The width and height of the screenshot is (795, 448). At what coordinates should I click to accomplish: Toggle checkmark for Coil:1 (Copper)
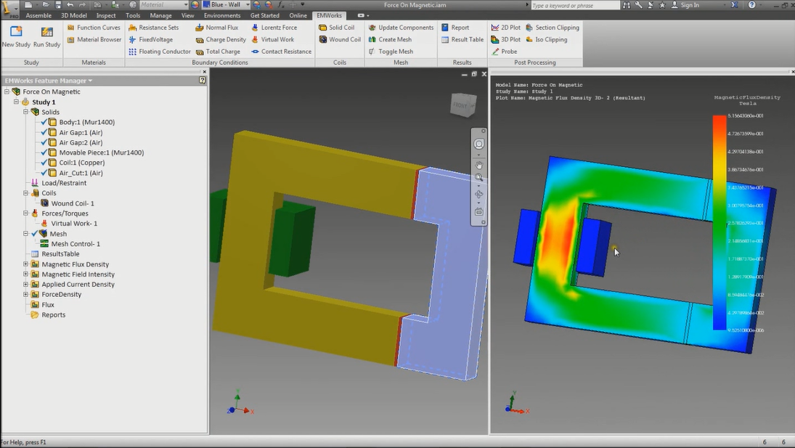(44, 163)
